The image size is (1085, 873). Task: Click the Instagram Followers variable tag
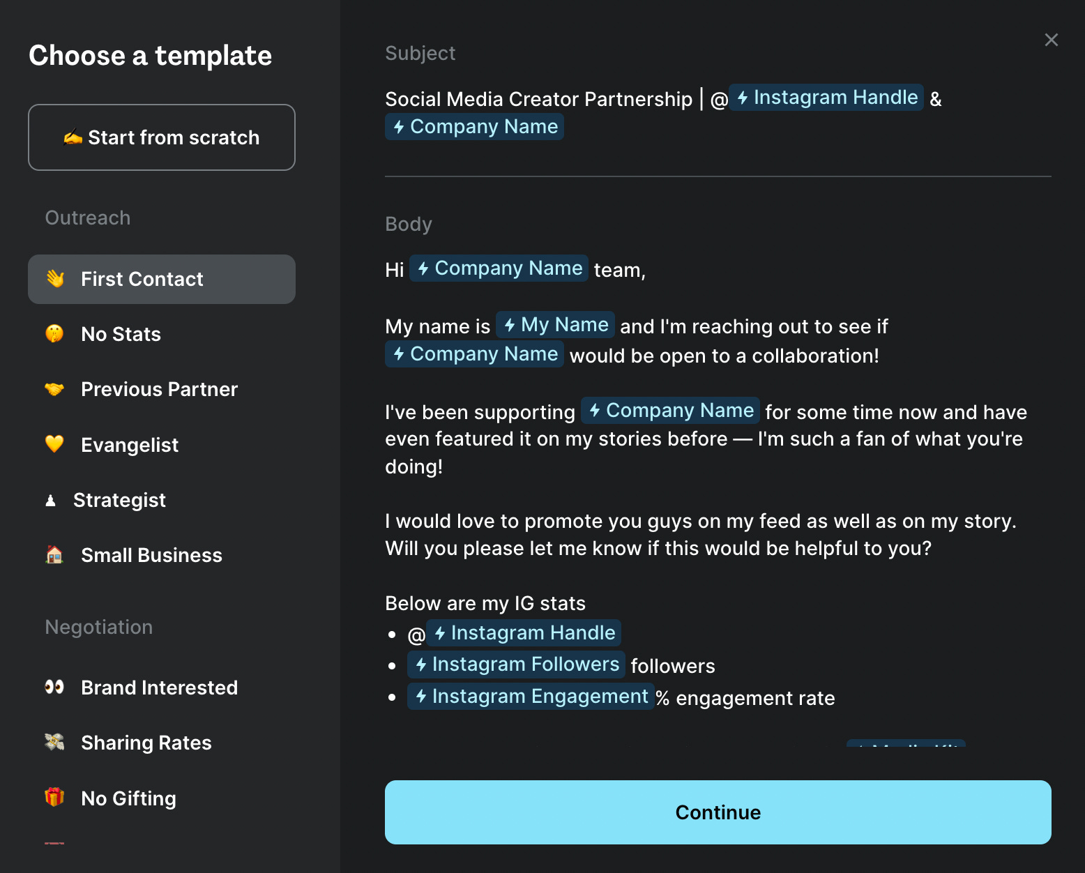[517, 665]
